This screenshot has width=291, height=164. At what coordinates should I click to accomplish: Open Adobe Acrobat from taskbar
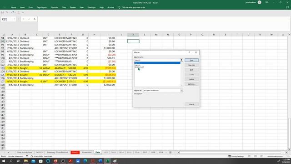click(x=70, y=161)
